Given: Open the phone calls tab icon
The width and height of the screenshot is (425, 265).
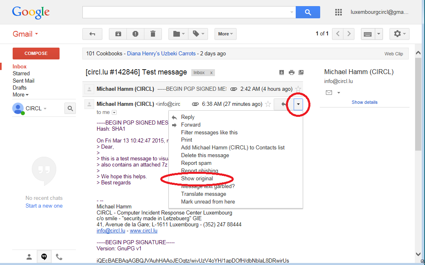Looking at the screenshot, I should point(59,256).
